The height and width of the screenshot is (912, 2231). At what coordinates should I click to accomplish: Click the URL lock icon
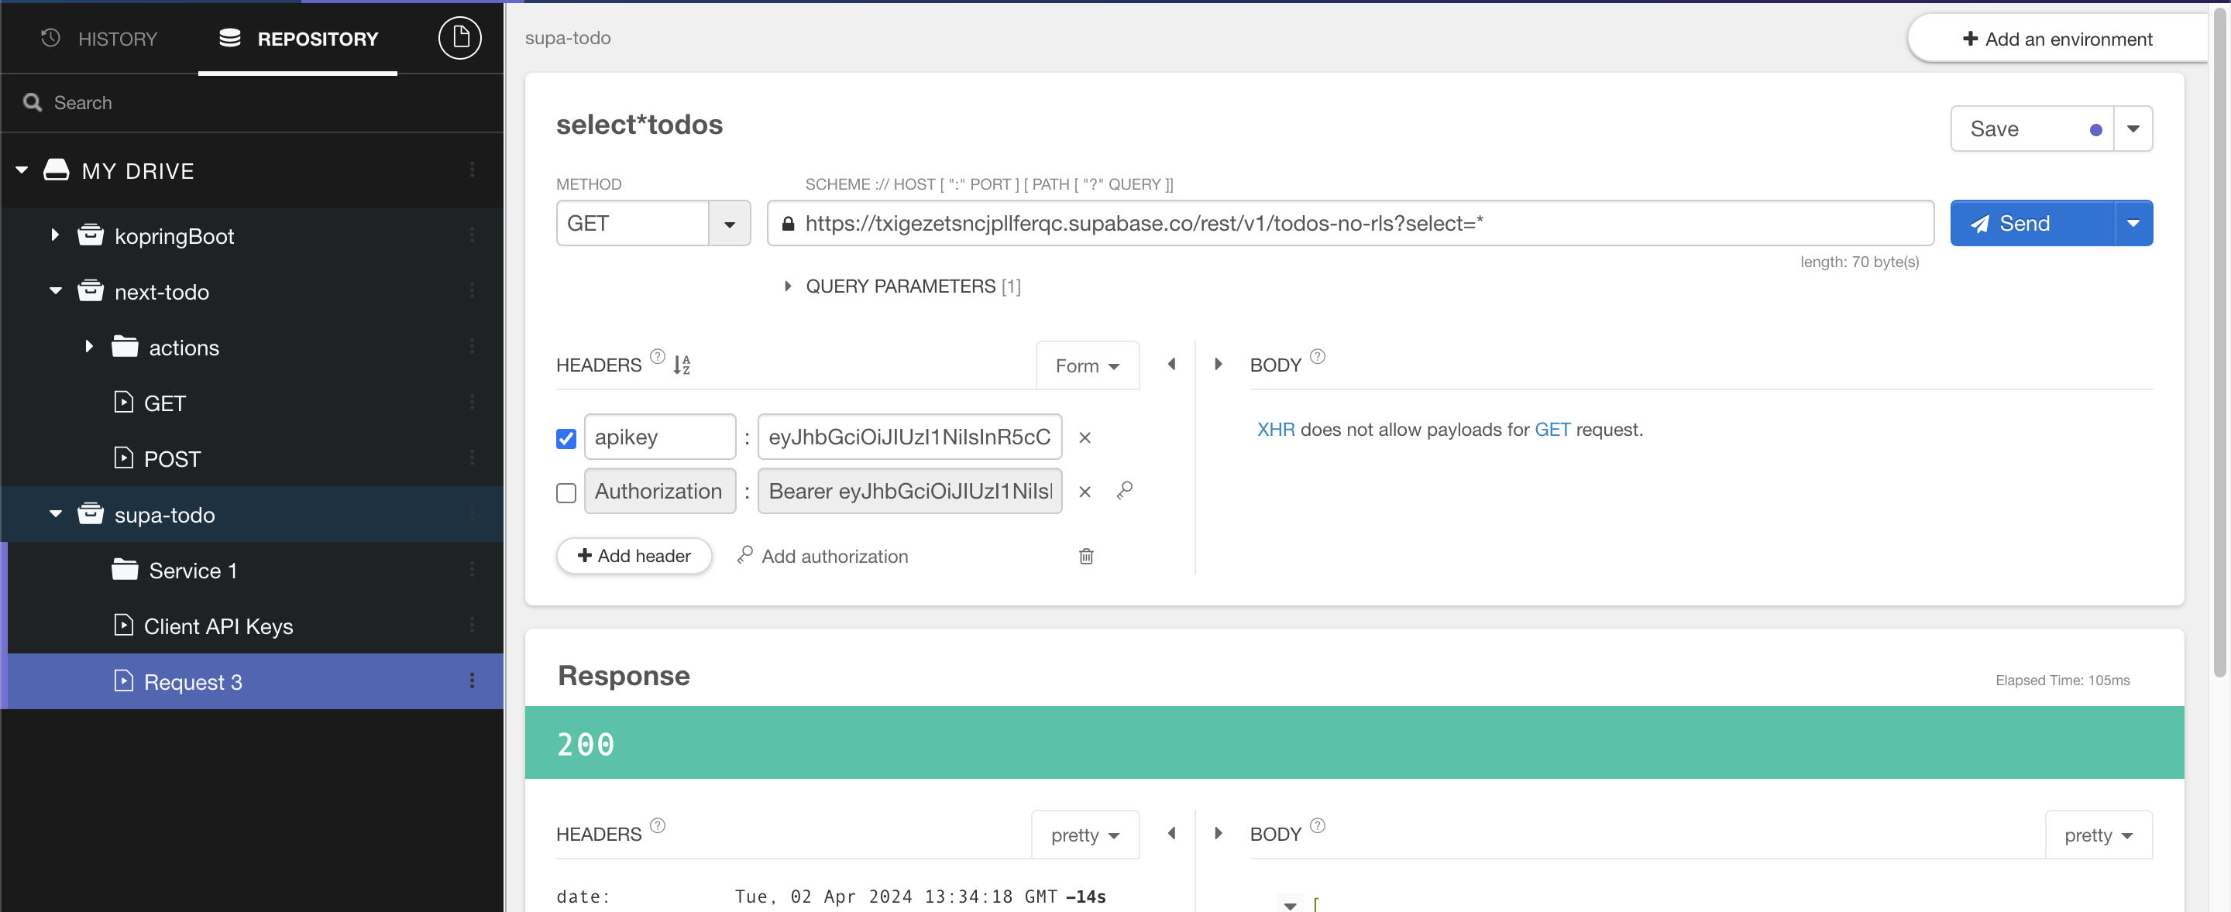coord(787,224)
